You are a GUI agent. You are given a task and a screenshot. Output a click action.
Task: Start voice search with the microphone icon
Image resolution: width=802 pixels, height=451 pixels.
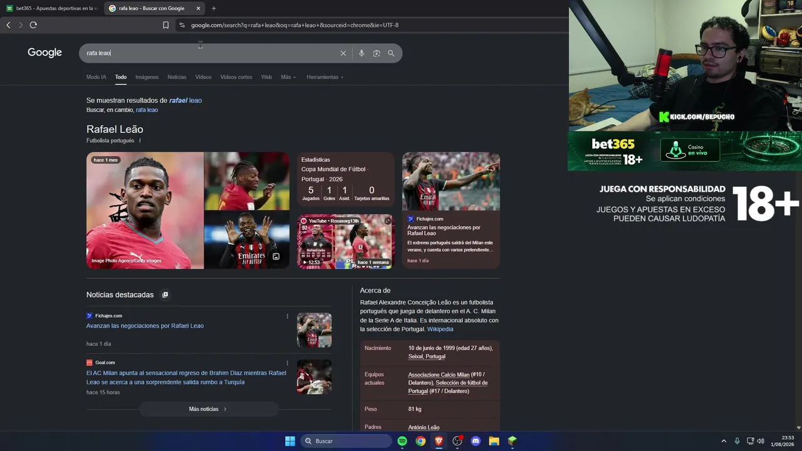tap(362, 53)
